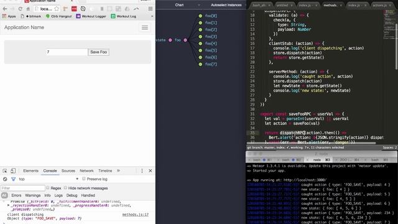The height and width of the screenshot is (224, 398).
Task: Close the methods editor tab
Action: click(341, 5)
